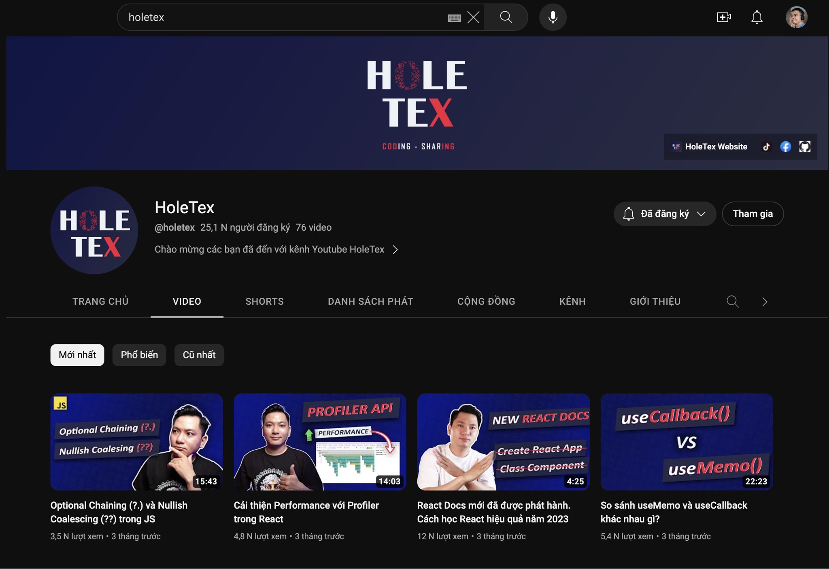Start voice search with microphone icon
Image resolution: width=829 pixels, height=569 pixels.
click(553, 17)
